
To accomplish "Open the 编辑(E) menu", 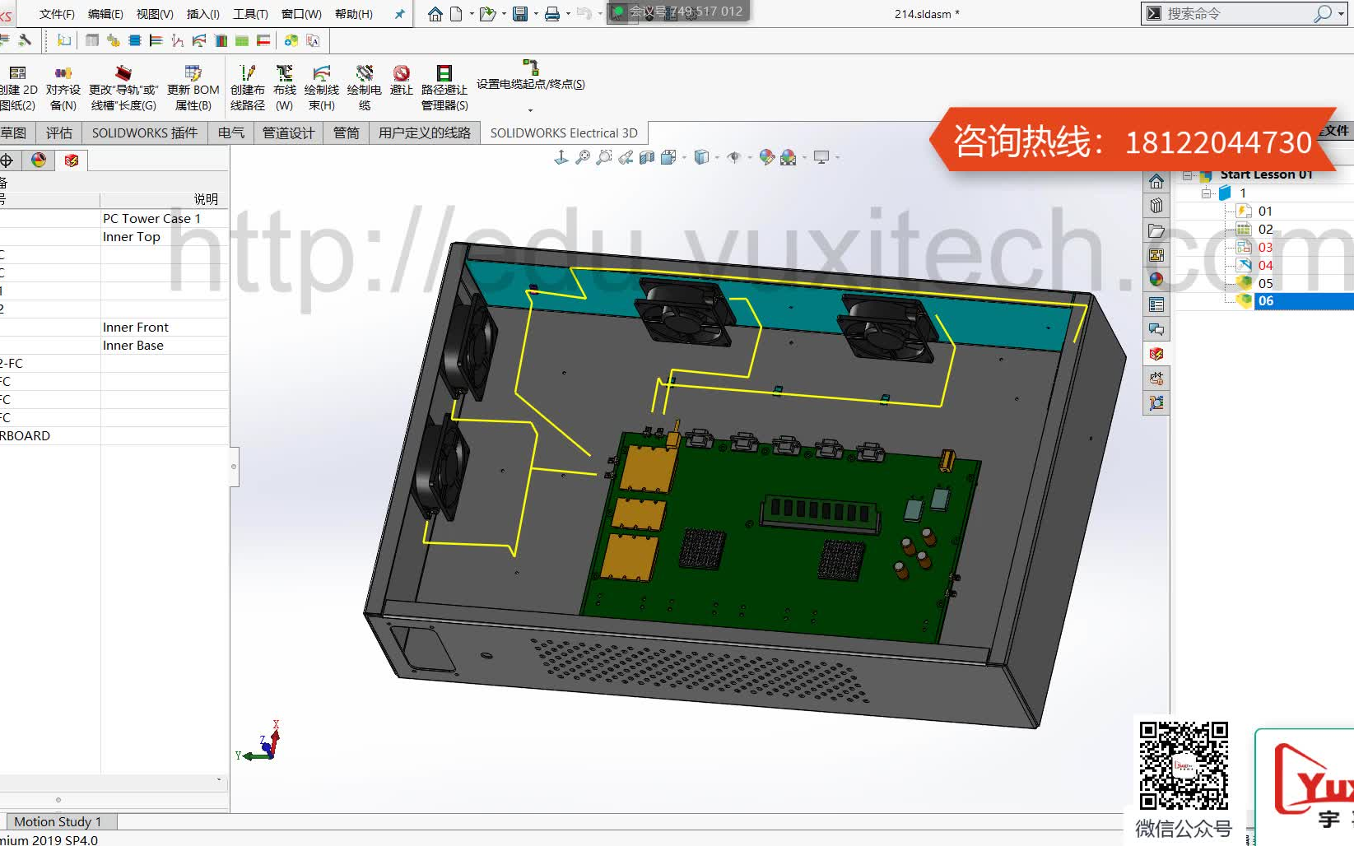I will (105, 14).
